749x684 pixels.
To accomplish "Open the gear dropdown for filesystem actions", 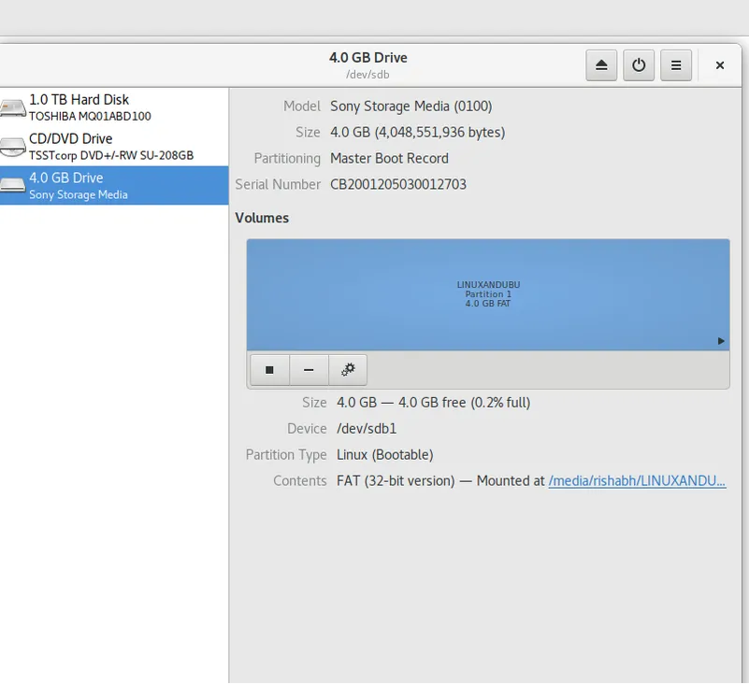I will pos(347,369).
